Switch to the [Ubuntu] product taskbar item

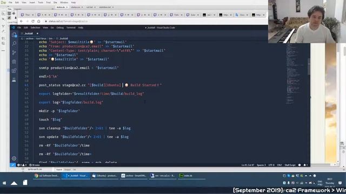(x=105, y=176)
